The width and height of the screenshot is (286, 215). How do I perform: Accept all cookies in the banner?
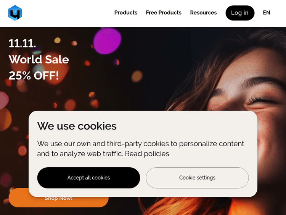pos(88,178)
